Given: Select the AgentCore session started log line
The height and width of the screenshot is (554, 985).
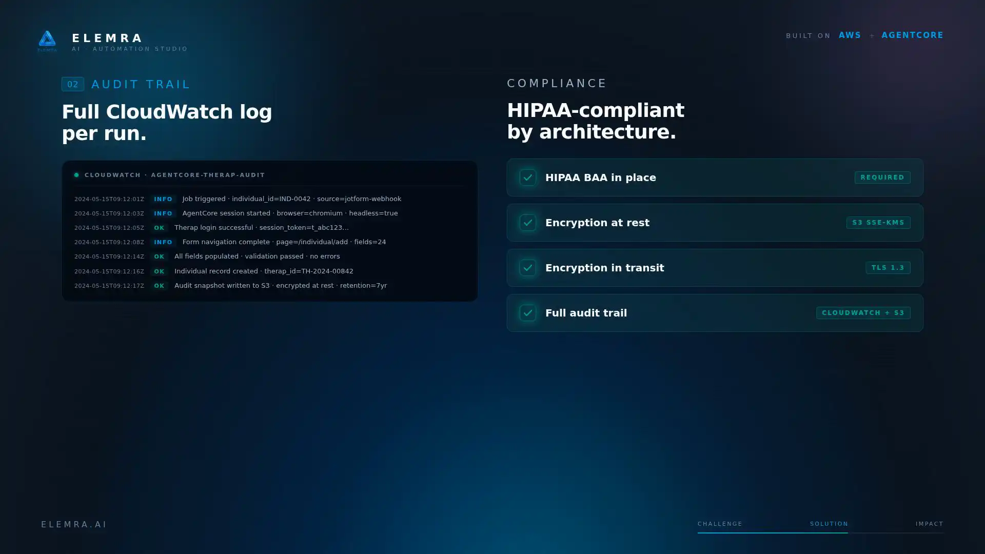Looking at the screenshot, I should pos(269,213).
